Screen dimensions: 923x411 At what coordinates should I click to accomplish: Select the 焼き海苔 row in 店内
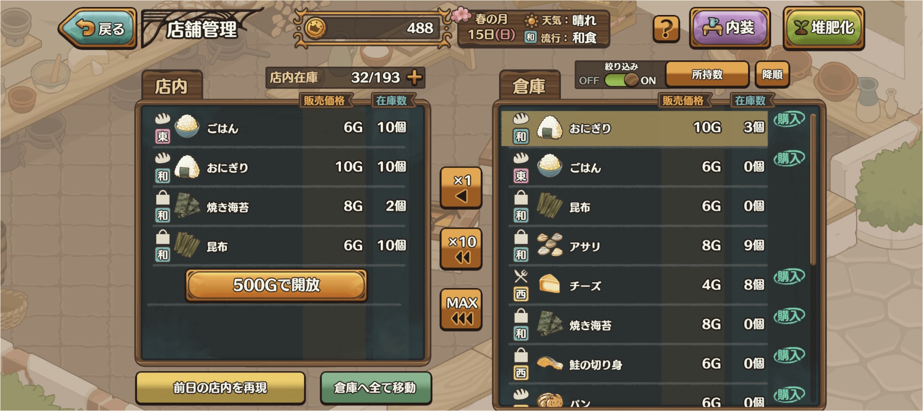[x=280, y=206]
